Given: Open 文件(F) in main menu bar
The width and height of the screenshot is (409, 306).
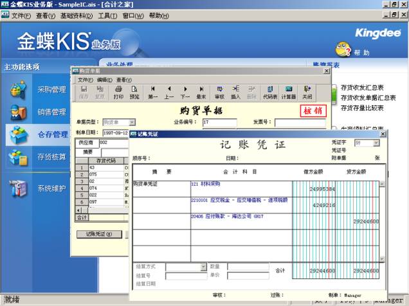Looking at the screenshot, I should 21,15.
